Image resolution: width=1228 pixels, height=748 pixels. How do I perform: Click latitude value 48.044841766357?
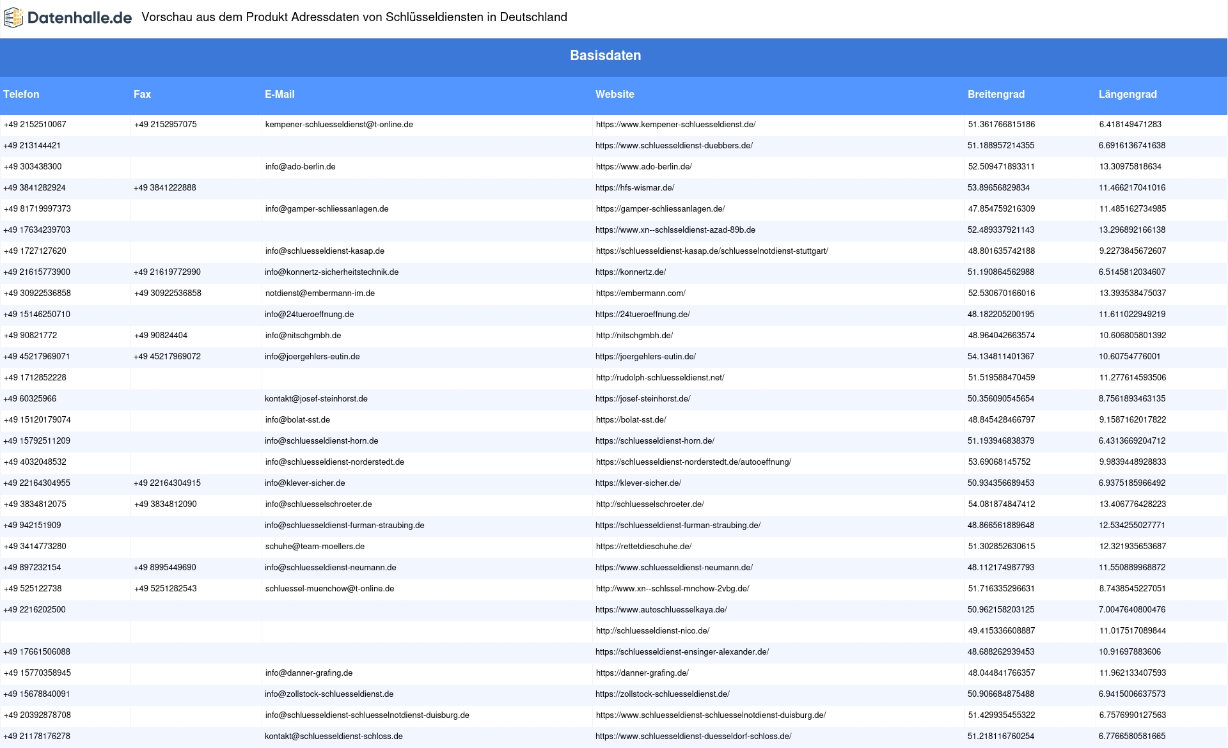(x=1002, y=673)
